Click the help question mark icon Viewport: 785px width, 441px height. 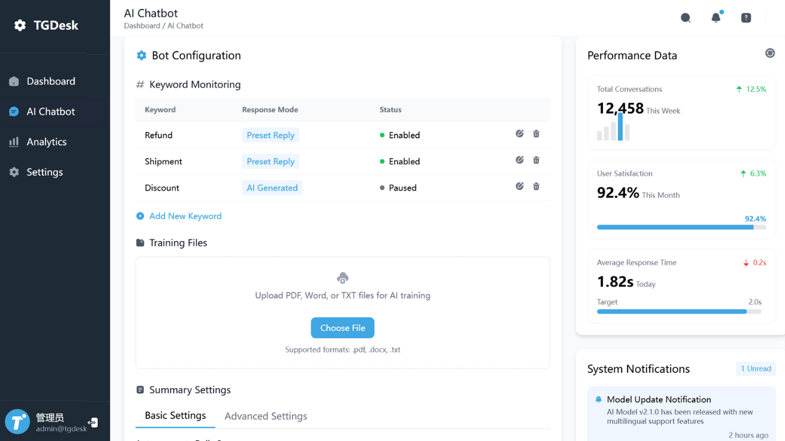coord(746,18)
